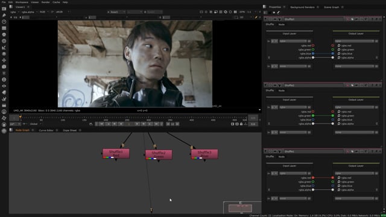
Task: Open the Filter nodes toolbar icon
Action: [x=4, y=41]
